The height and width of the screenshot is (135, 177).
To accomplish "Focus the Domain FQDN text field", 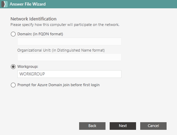I will tap(69, 42).
